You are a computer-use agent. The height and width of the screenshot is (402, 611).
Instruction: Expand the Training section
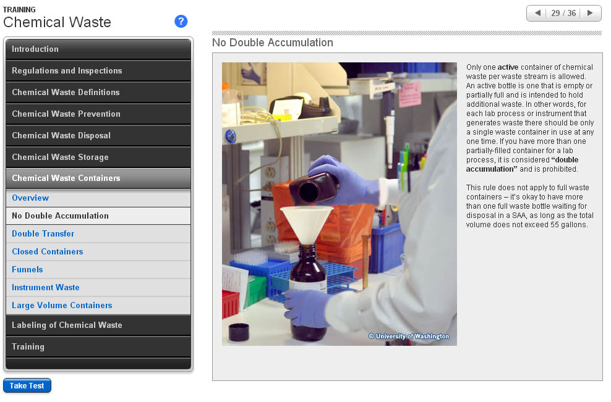point(98,347)
